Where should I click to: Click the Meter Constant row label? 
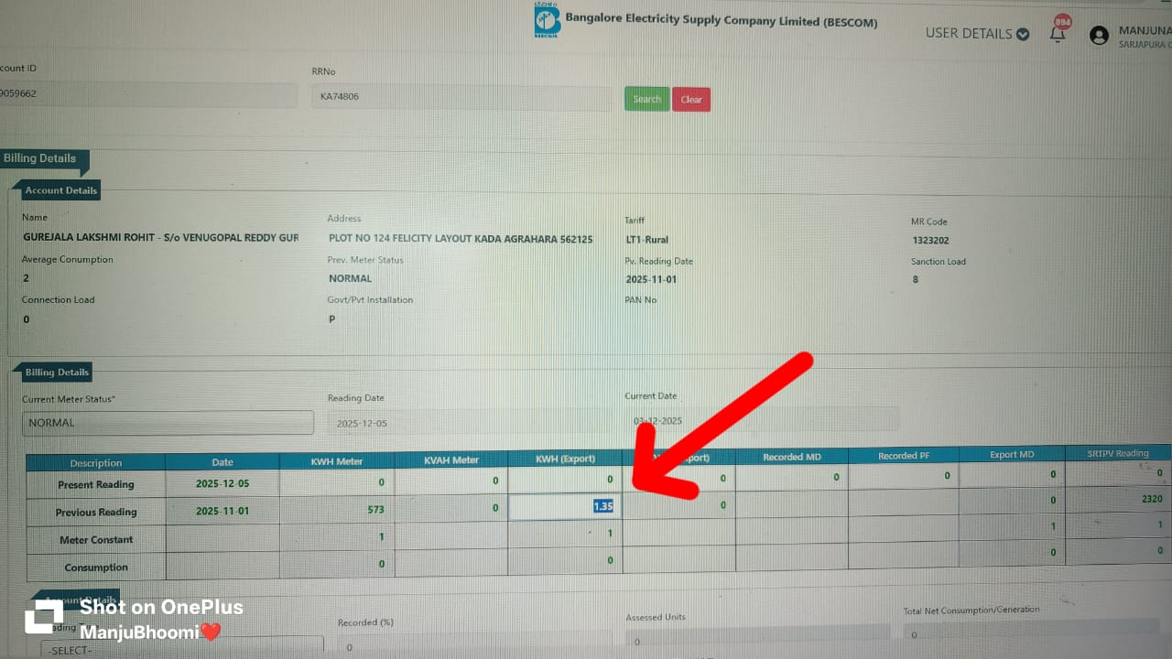click(96, 540)
